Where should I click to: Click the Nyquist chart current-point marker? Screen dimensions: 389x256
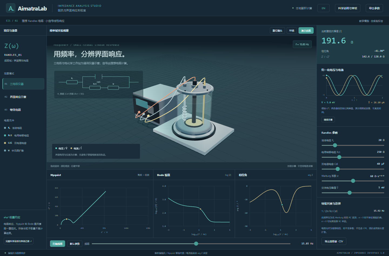(x=67, y=219)
